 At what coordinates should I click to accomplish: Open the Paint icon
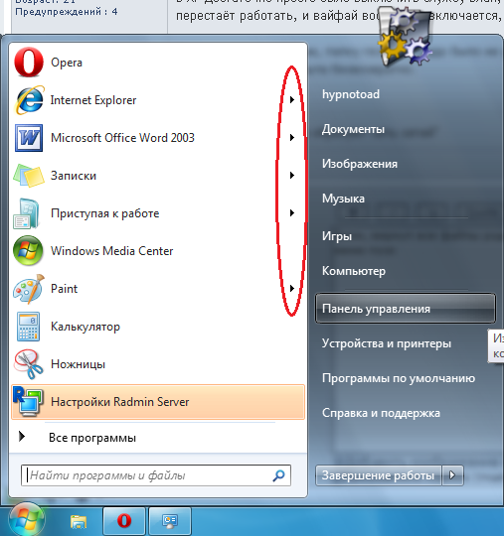click(x=29, y=289)
